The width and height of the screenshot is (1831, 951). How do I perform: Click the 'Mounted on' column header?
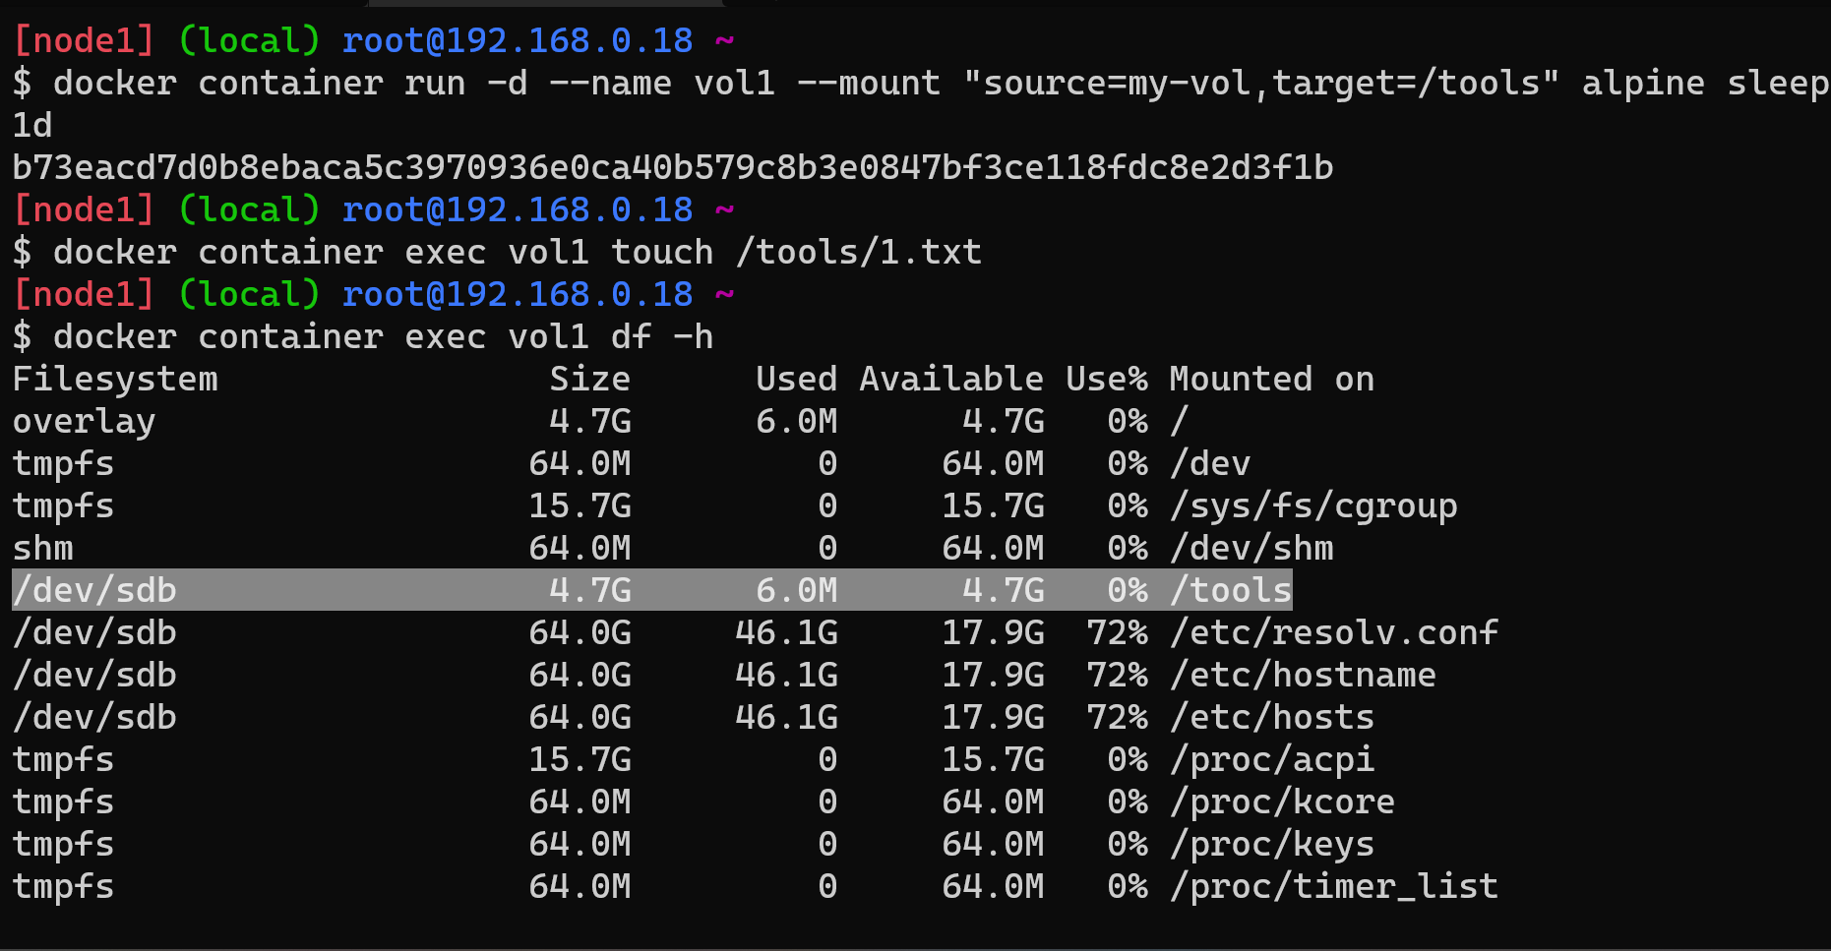(x=1271, y=380)
